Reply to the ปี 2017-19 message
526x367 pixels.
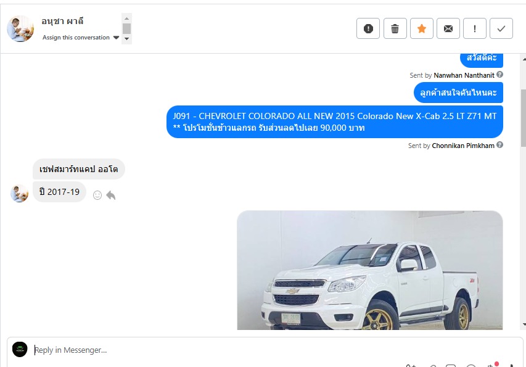111,196
